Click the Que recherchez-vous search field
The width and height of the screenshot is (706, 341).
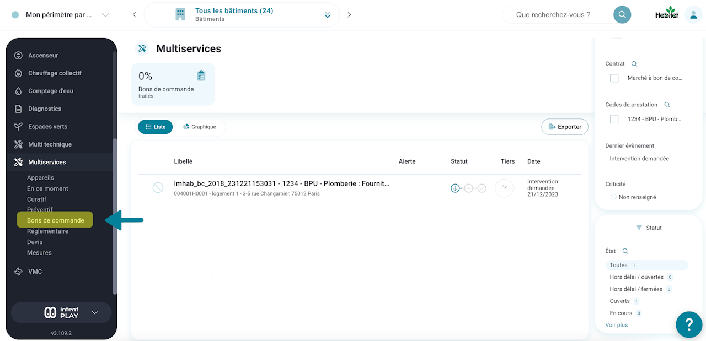click(558, 15)
